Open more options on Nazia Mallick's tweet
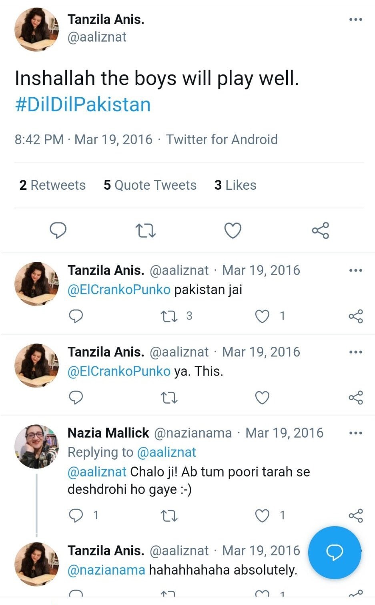The height and width of the screenshot is (605, 375). (355, 433)
